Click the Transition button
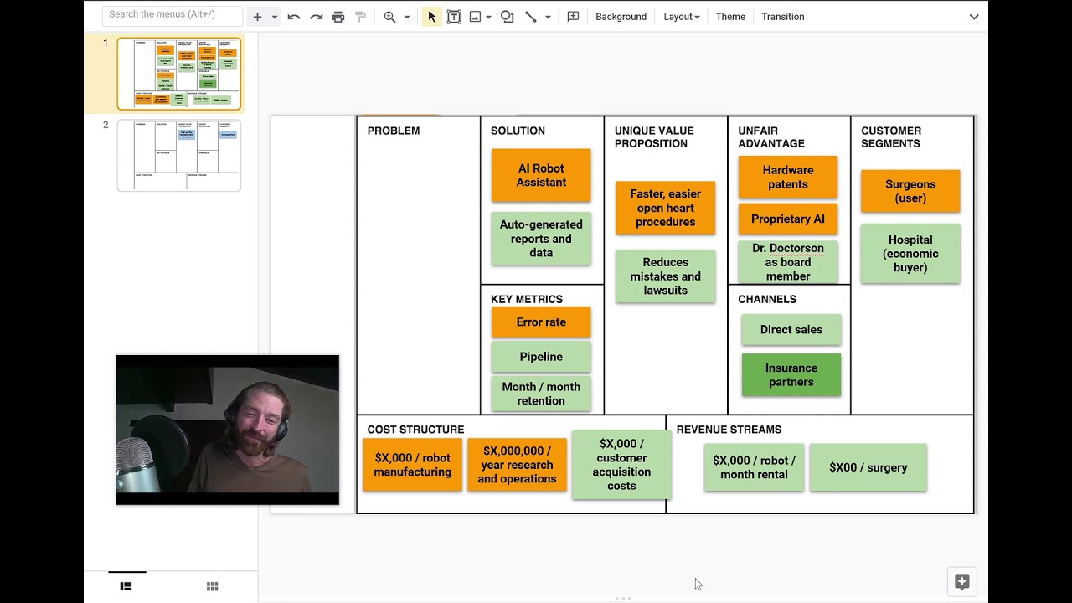 pos(783,17)
